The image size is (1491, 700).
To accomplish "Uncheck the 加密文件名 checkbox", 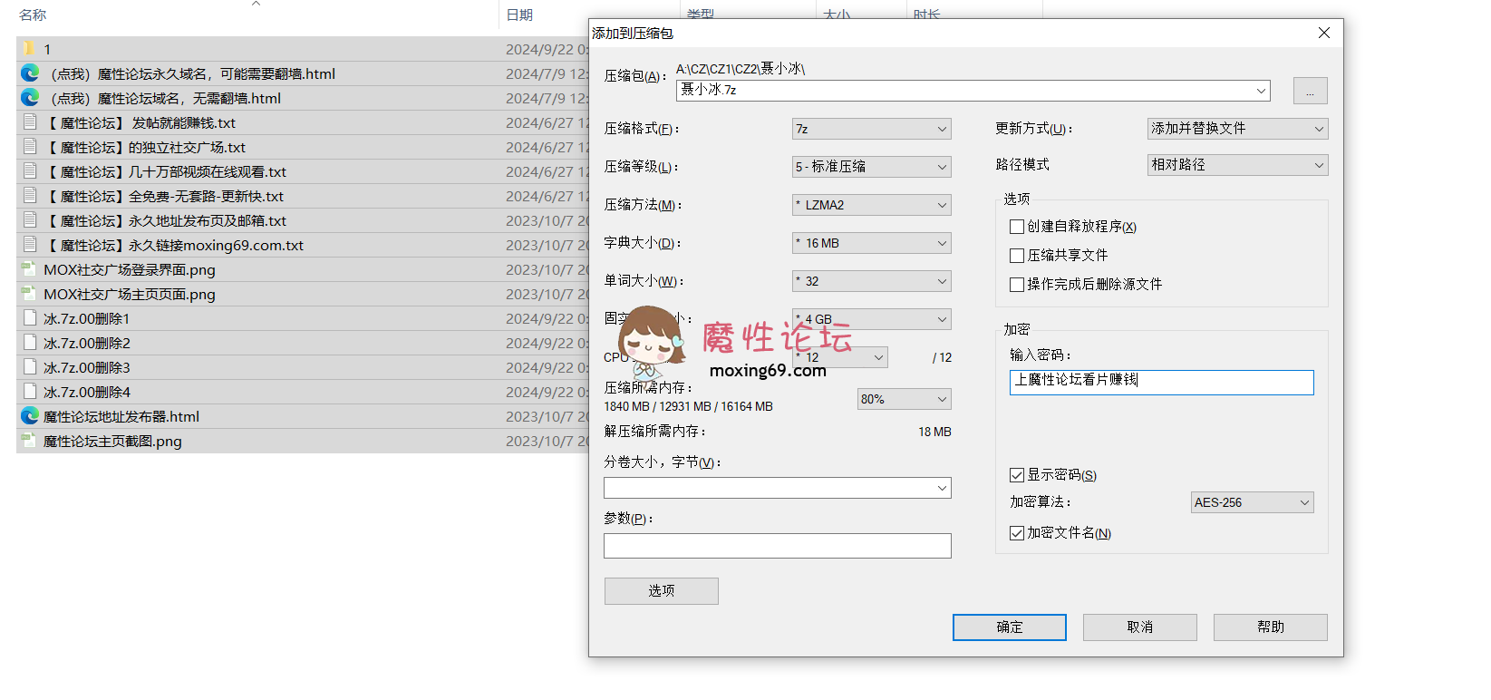I will [1017, 533].
